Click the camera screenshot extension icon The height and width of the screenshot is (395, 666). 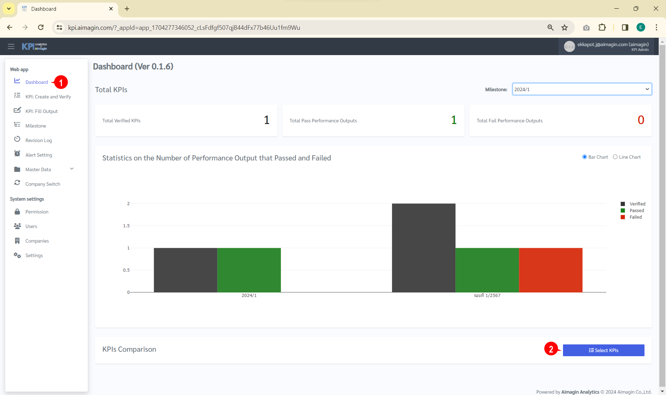point(586,28)
